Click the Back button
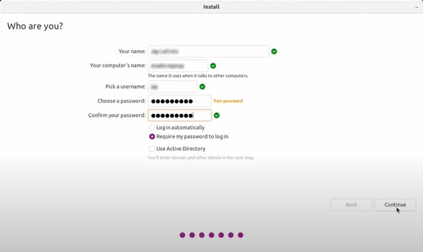This screenshot has height=252, width=423. click(351, 204)
